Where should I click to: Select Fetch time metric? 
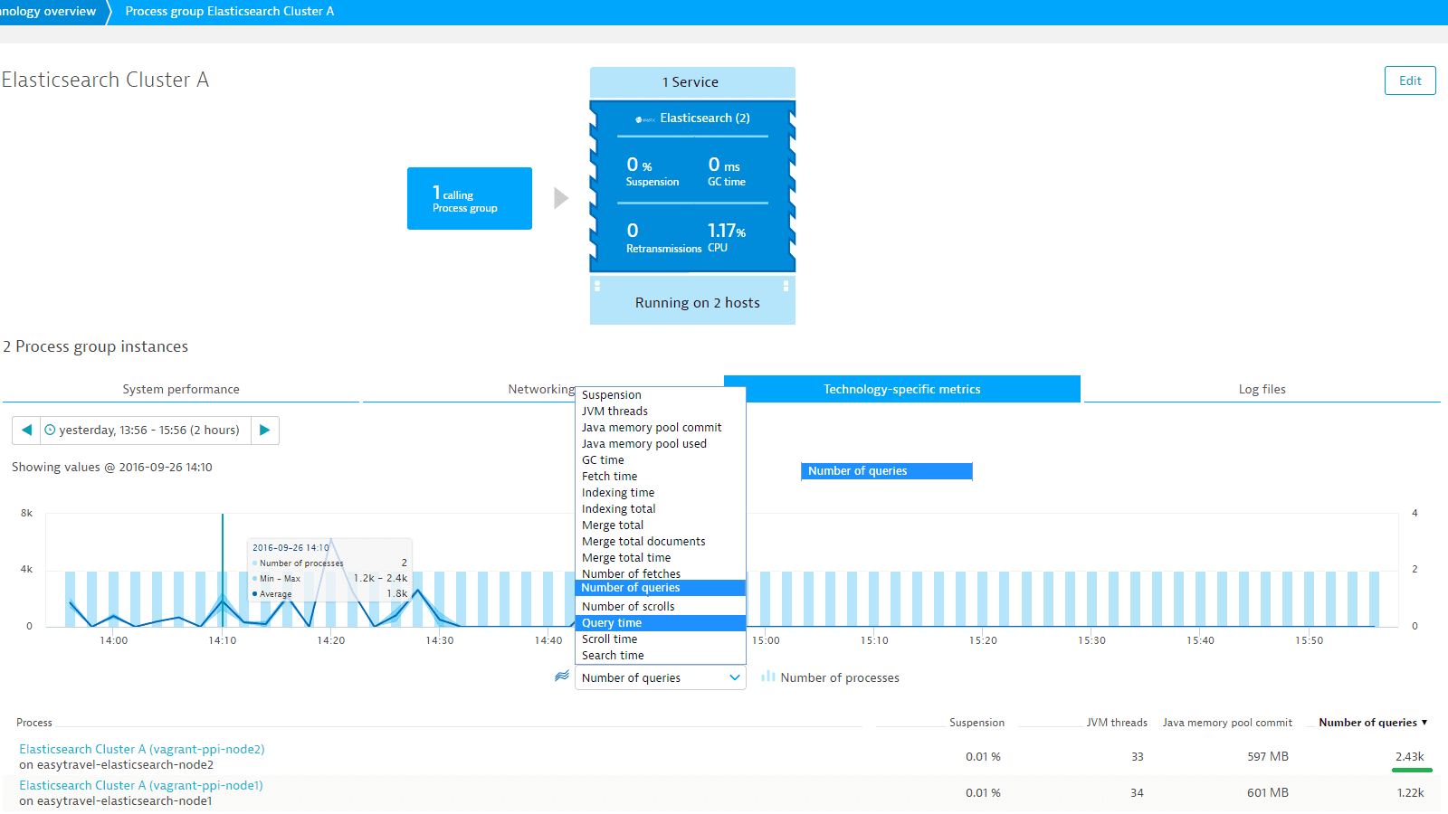coord(661,477)
